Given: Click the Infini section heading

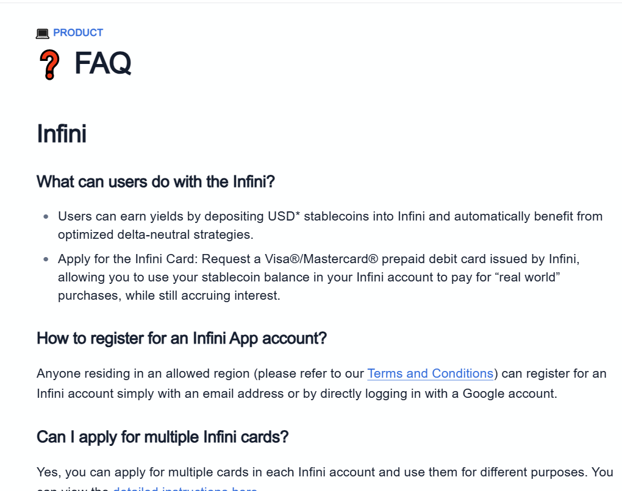Looking at the screenshot, I should coord(62,133).
